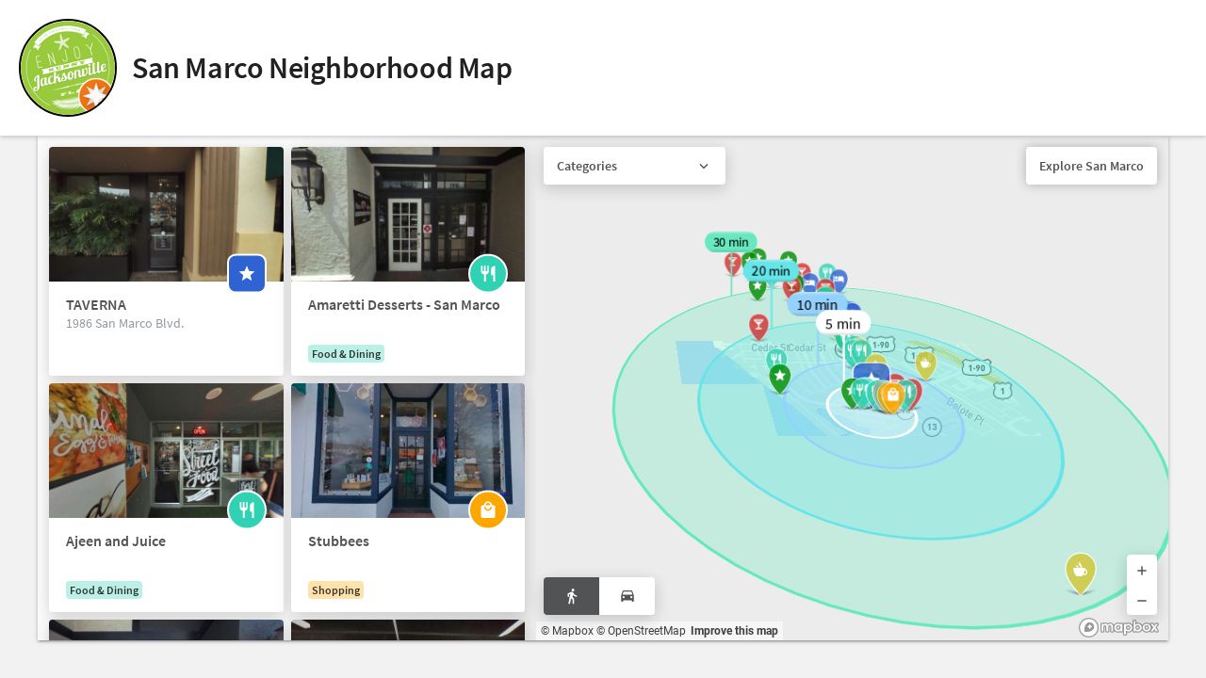Viewport: 1206px width, 678px height.
Task: Switch to driving travel mode
Action: 627,596
